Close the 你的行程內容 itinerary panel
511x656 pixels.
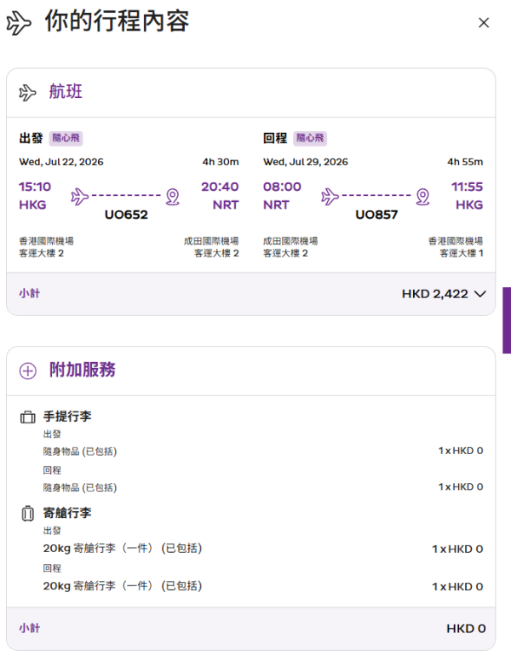484,23
